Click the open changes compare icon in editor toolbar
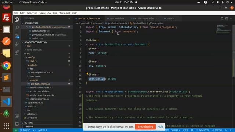Viewport: 235px width, 132px height. (x=222, y=18)
